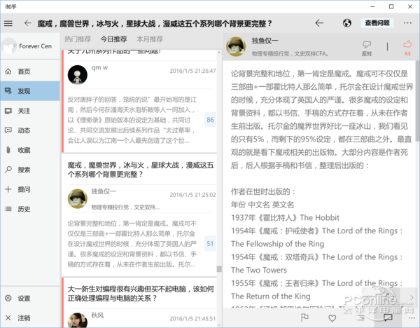Open 历史 in the sidebar
Viewport: 420px width, 328px height.
pyautogui.click(x=30, y=209)
